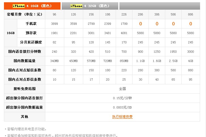Click the 65 MMS count value
206x137 pixels.
click(173, 79)
